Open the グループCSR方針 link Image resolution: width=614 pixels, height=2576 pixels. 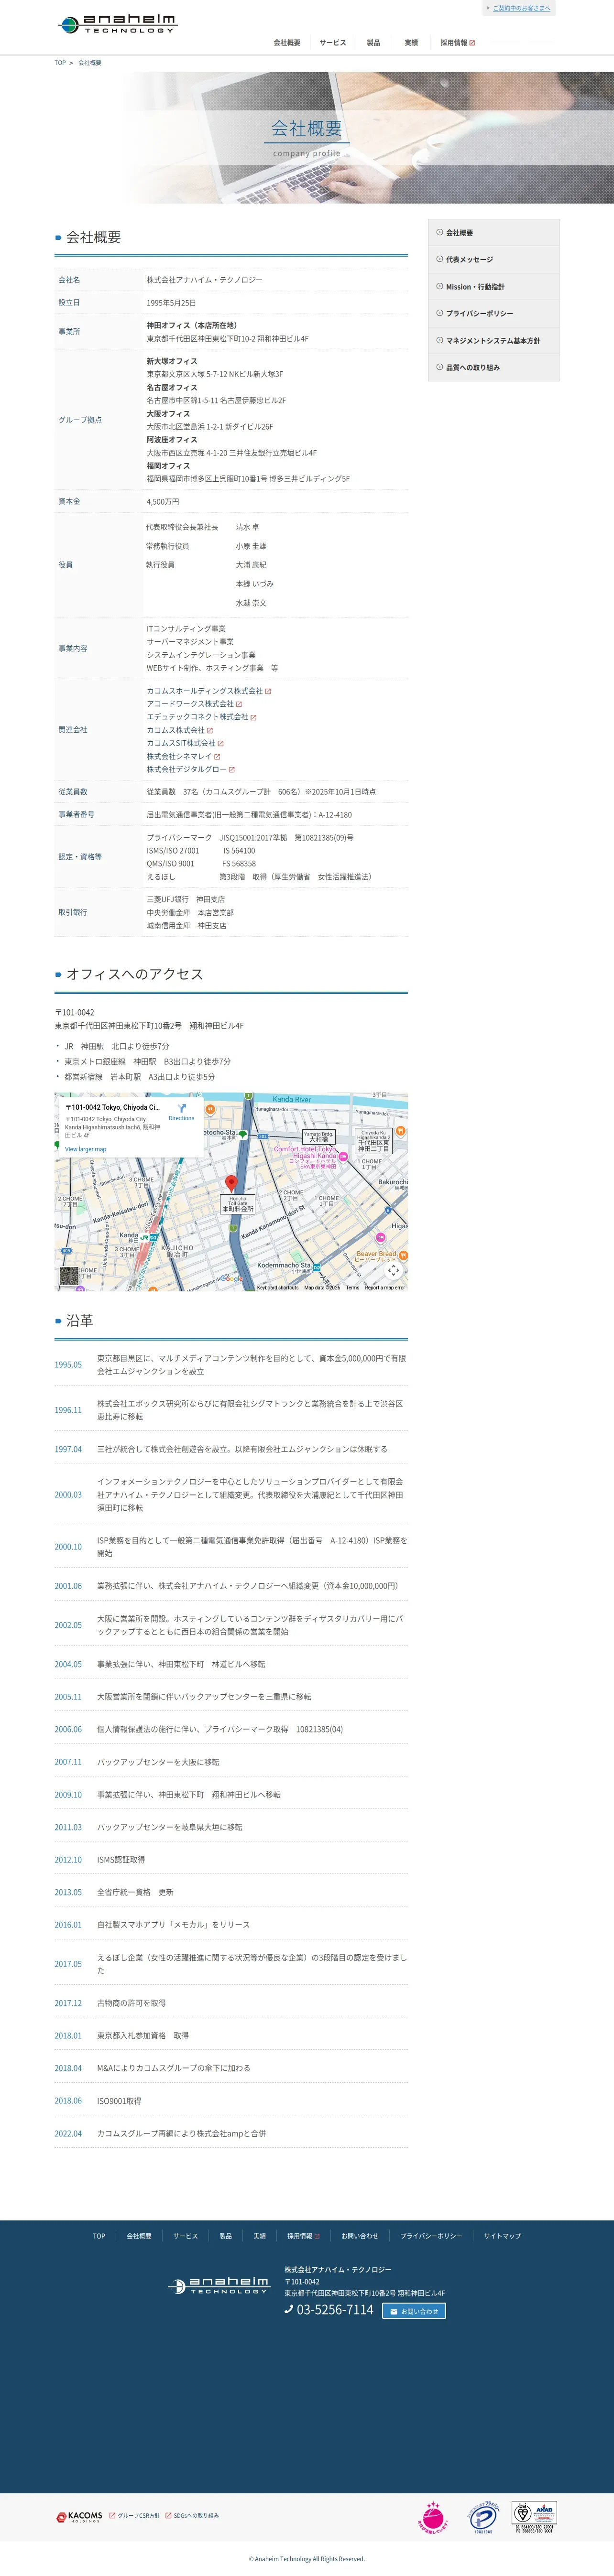pos(135,2516)
